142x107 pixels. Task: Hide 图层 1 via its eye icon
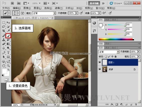click(x=100, y=62)
